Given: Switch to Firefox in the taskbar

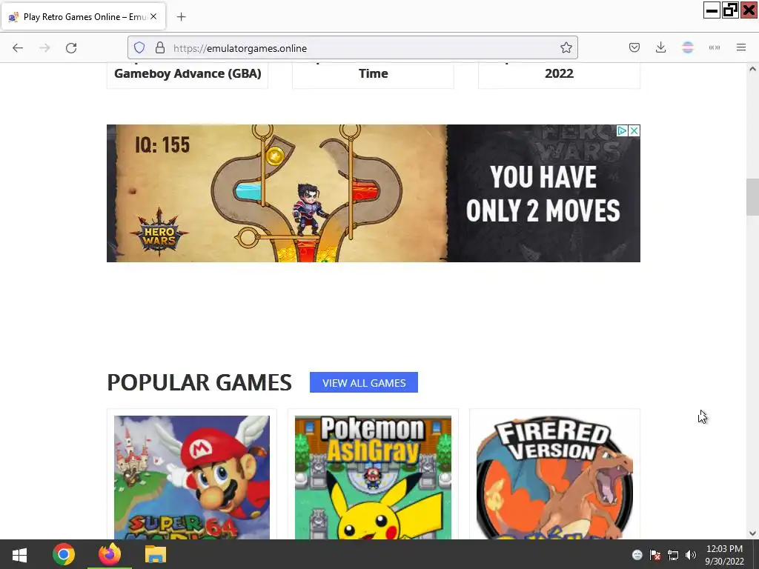Looking at the screenshot, I should 110,554.
